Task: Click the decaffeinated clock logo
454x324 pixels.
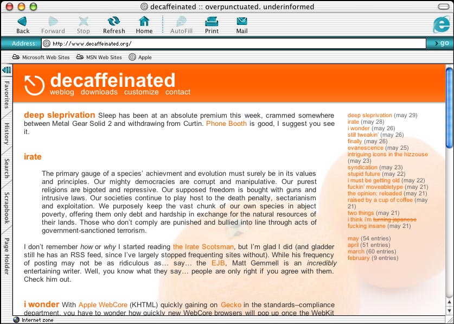Action: [35, 85]
